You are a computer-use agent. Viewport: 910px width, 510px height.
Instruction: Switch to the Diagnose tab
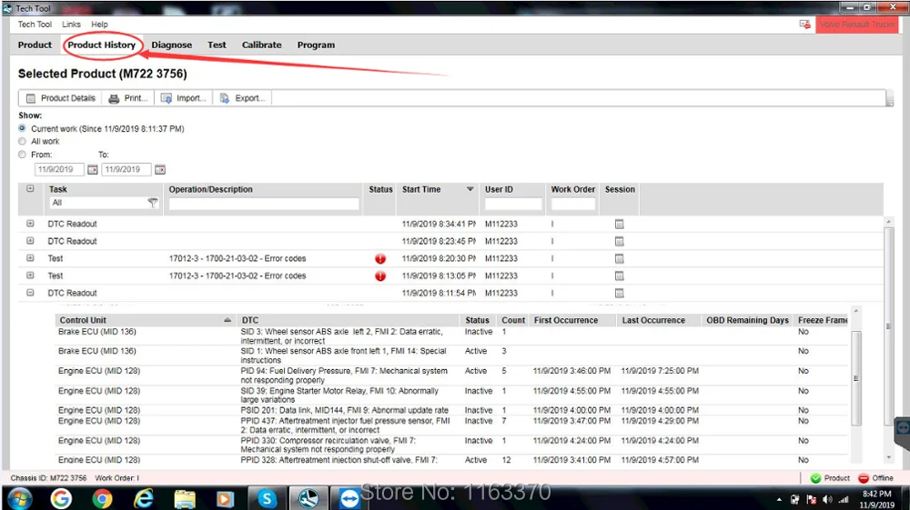point(172,45)
